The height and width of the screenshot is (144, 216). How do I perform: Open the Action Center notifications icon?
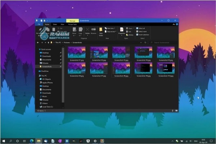tap(211, 141)
